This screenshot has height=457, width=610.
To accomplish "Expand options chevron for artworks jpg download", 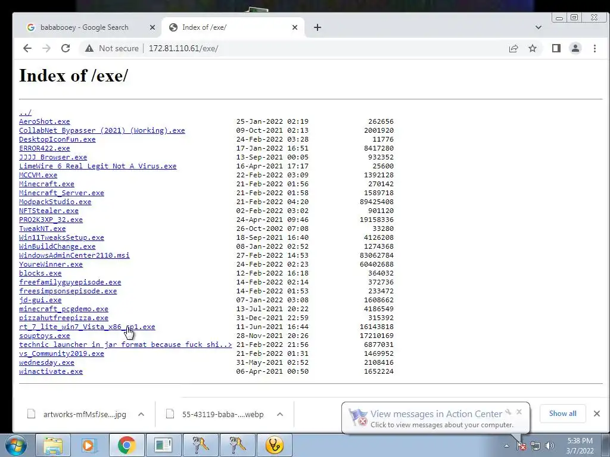I will pos(141,414).
